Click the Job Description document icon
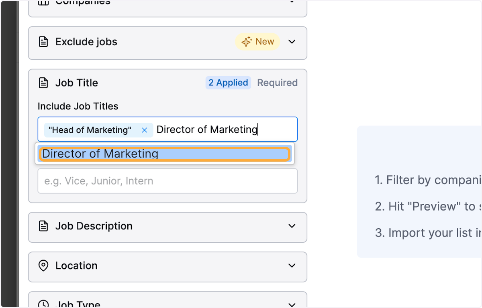Image resolution: width=482 pixels, height=308 pixels. point(43,226)
